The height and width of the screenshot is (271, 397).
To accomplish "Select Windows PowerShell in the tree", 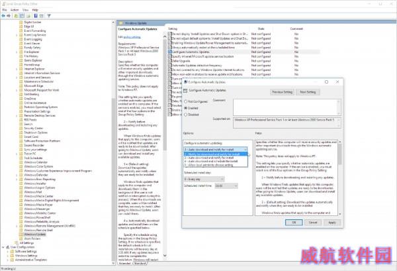I will pos(37,217).
